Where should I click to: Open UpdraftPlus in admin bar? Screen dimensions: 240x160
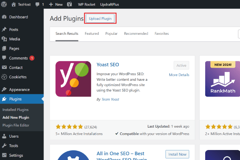110,4
